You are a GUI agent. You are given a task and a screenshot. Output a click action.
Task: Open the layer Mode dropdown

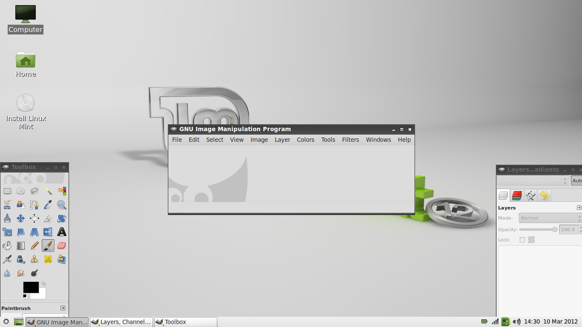pyautogui.click(x=550, y=218)
